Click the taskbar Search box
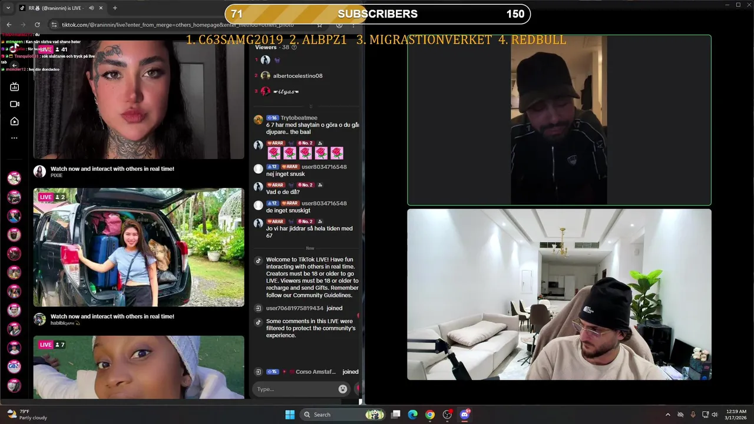 coord(344,415)
